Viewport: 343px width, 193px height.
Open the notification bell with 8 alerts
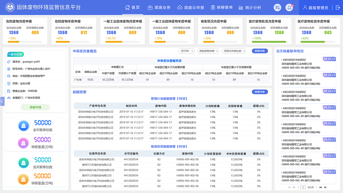coord(289,8)
